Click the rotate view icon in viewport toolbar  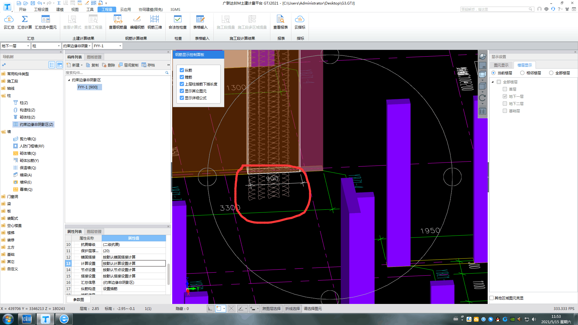coord(482,98)
